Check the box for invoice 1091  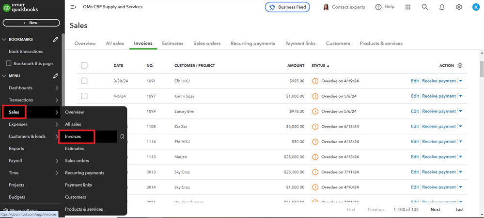pos(84,81)
